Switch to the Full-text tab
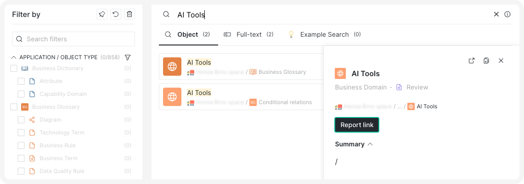 pos(248,34)
